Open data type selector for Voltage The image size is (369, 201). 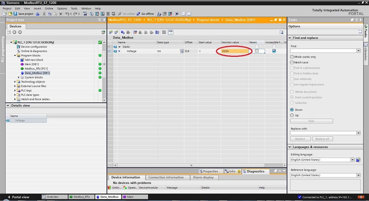(182, 51)
